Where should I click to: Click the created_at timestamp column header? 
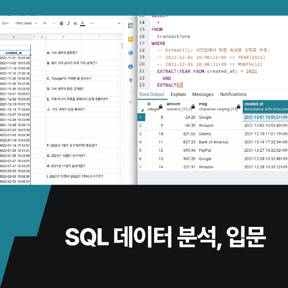tap(265, 106)
